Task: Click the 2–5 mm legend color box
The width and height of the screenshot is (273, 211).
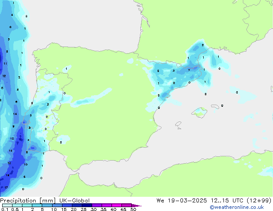Action: [x=37, y=205]
